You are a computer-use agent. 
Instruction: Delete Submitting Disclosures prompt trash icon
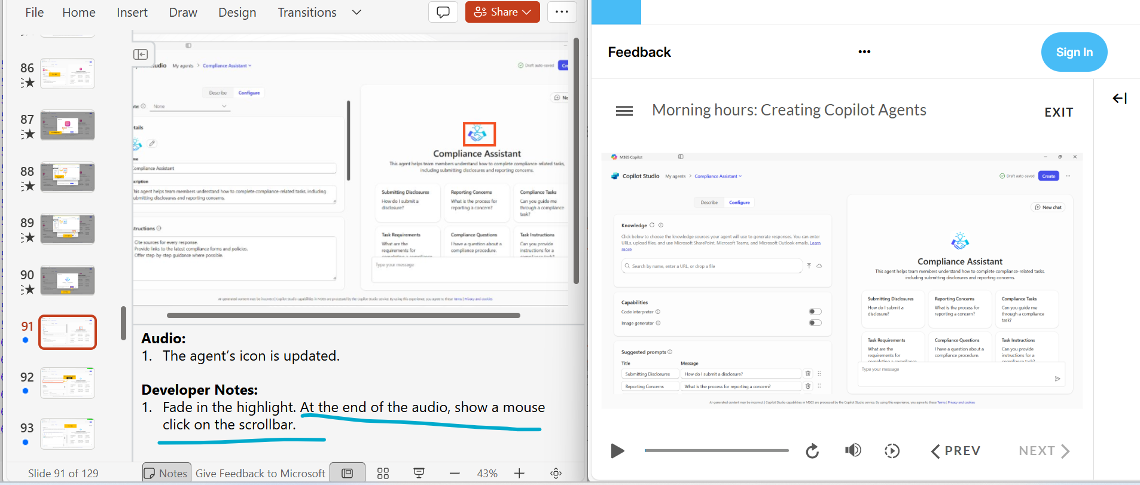click(808, 374)
